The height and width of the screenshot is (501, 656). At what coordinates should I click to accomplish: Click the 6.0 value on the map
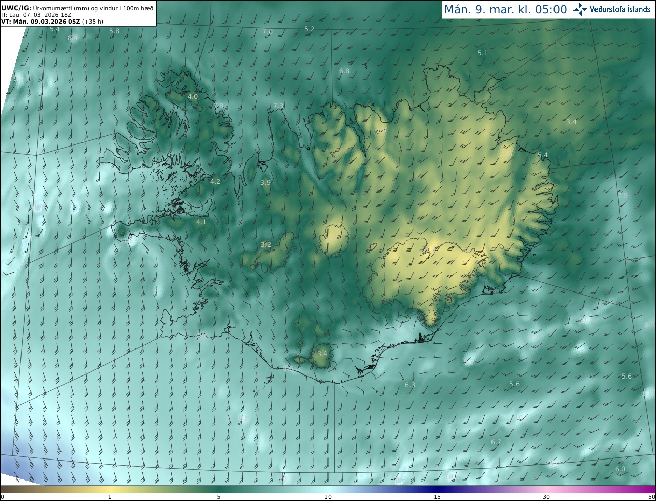point(620,469)
